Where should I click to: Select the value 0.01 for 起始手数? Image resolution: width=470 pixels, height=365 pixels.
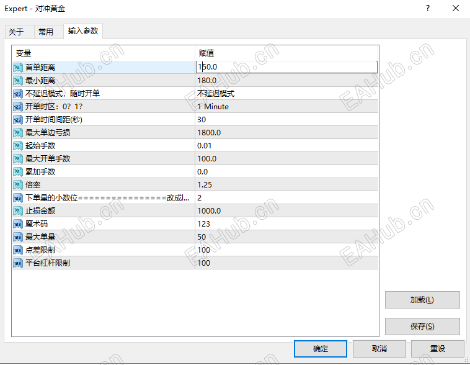(204, 146)
